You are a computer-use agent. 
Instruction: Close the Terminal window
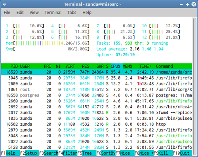coord(194,4)
